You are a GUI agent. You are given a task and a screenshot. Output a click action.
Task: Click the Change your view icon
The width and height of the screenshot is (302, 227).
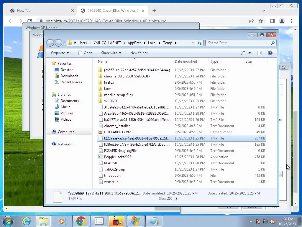243,53
